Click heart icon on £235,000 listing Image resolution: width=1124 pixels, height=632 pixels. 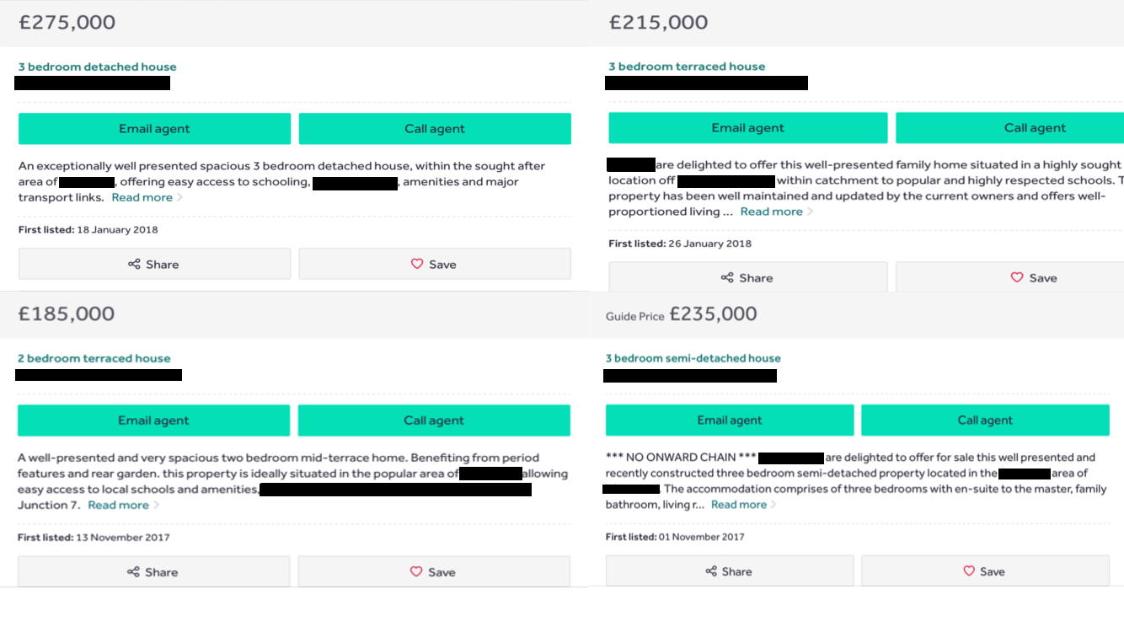click(x=968, y=571)
